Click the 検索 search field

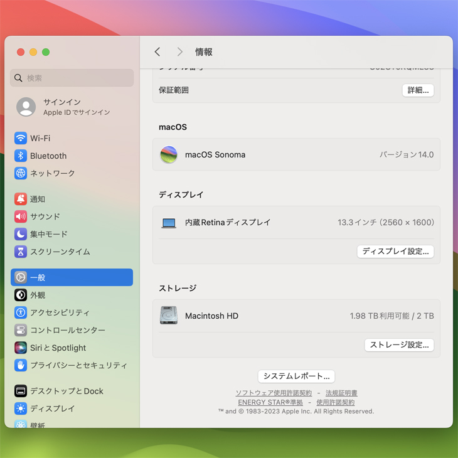click(x=72, y=78)
